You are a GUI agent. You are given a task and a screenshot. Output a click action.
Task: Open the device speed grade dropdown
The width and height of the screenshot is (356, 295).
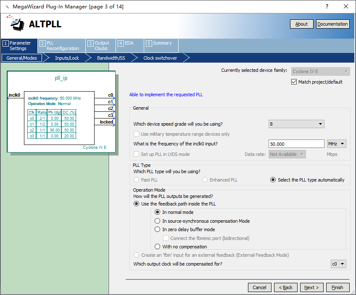tap(296, 124)
